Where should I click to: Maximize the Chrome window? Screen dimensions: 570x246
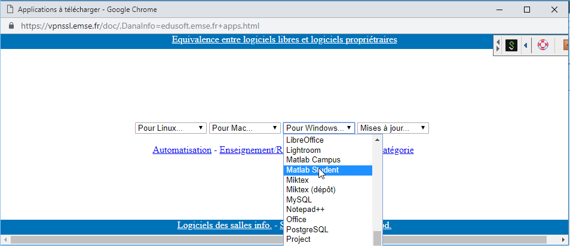[527, 10]
